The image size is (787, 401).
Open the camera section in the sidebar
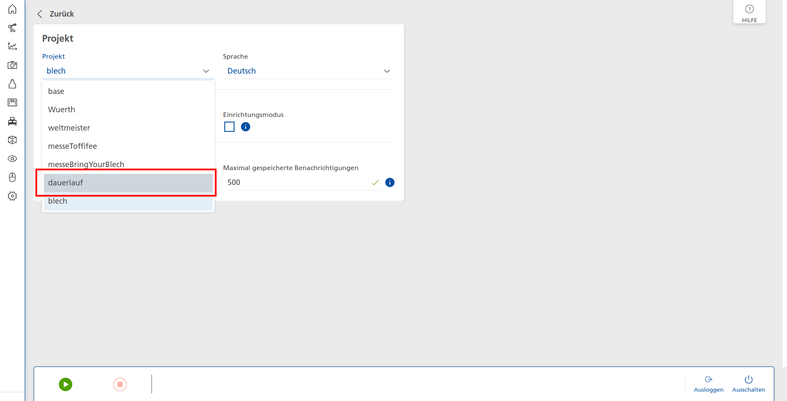coord(12,65)
